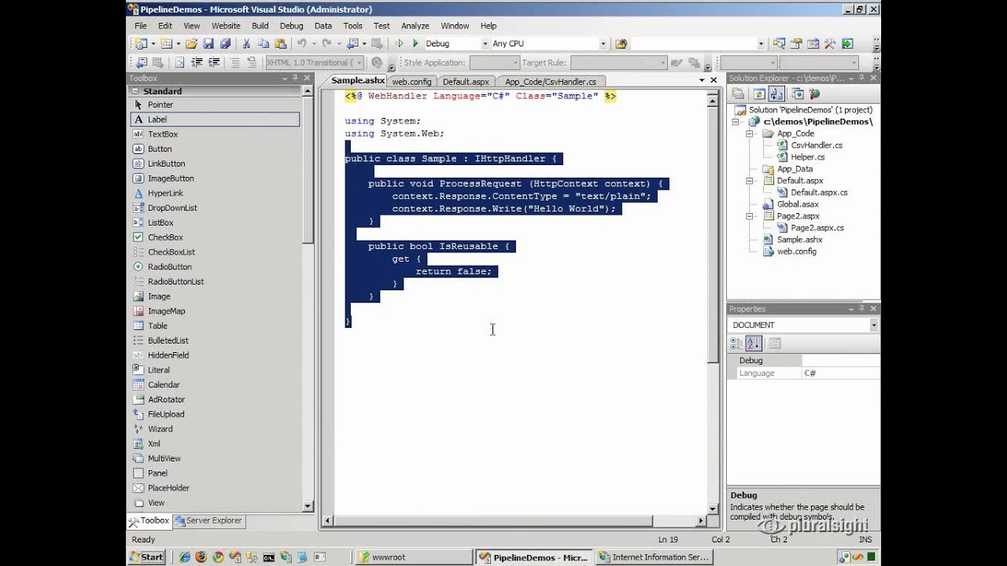Open the Analyze menu

[415, 26]
